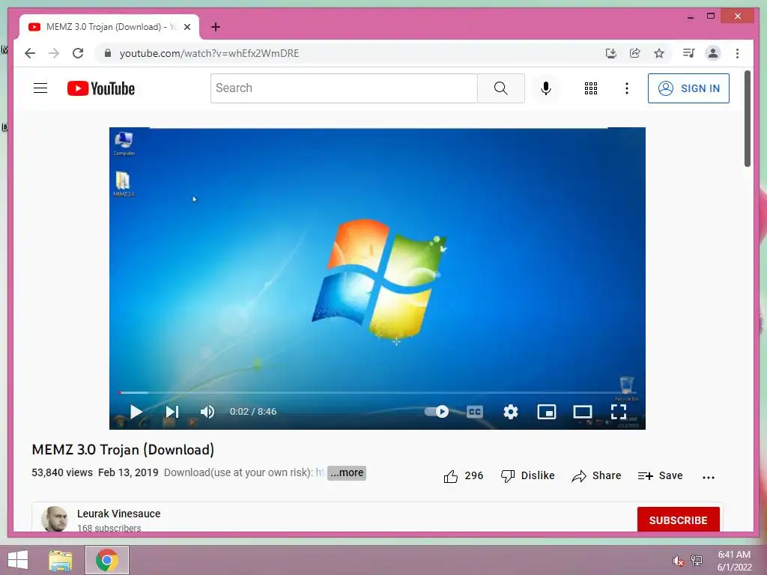Click the video title MEMZ 3.0 Trojan (Download)

123,450
